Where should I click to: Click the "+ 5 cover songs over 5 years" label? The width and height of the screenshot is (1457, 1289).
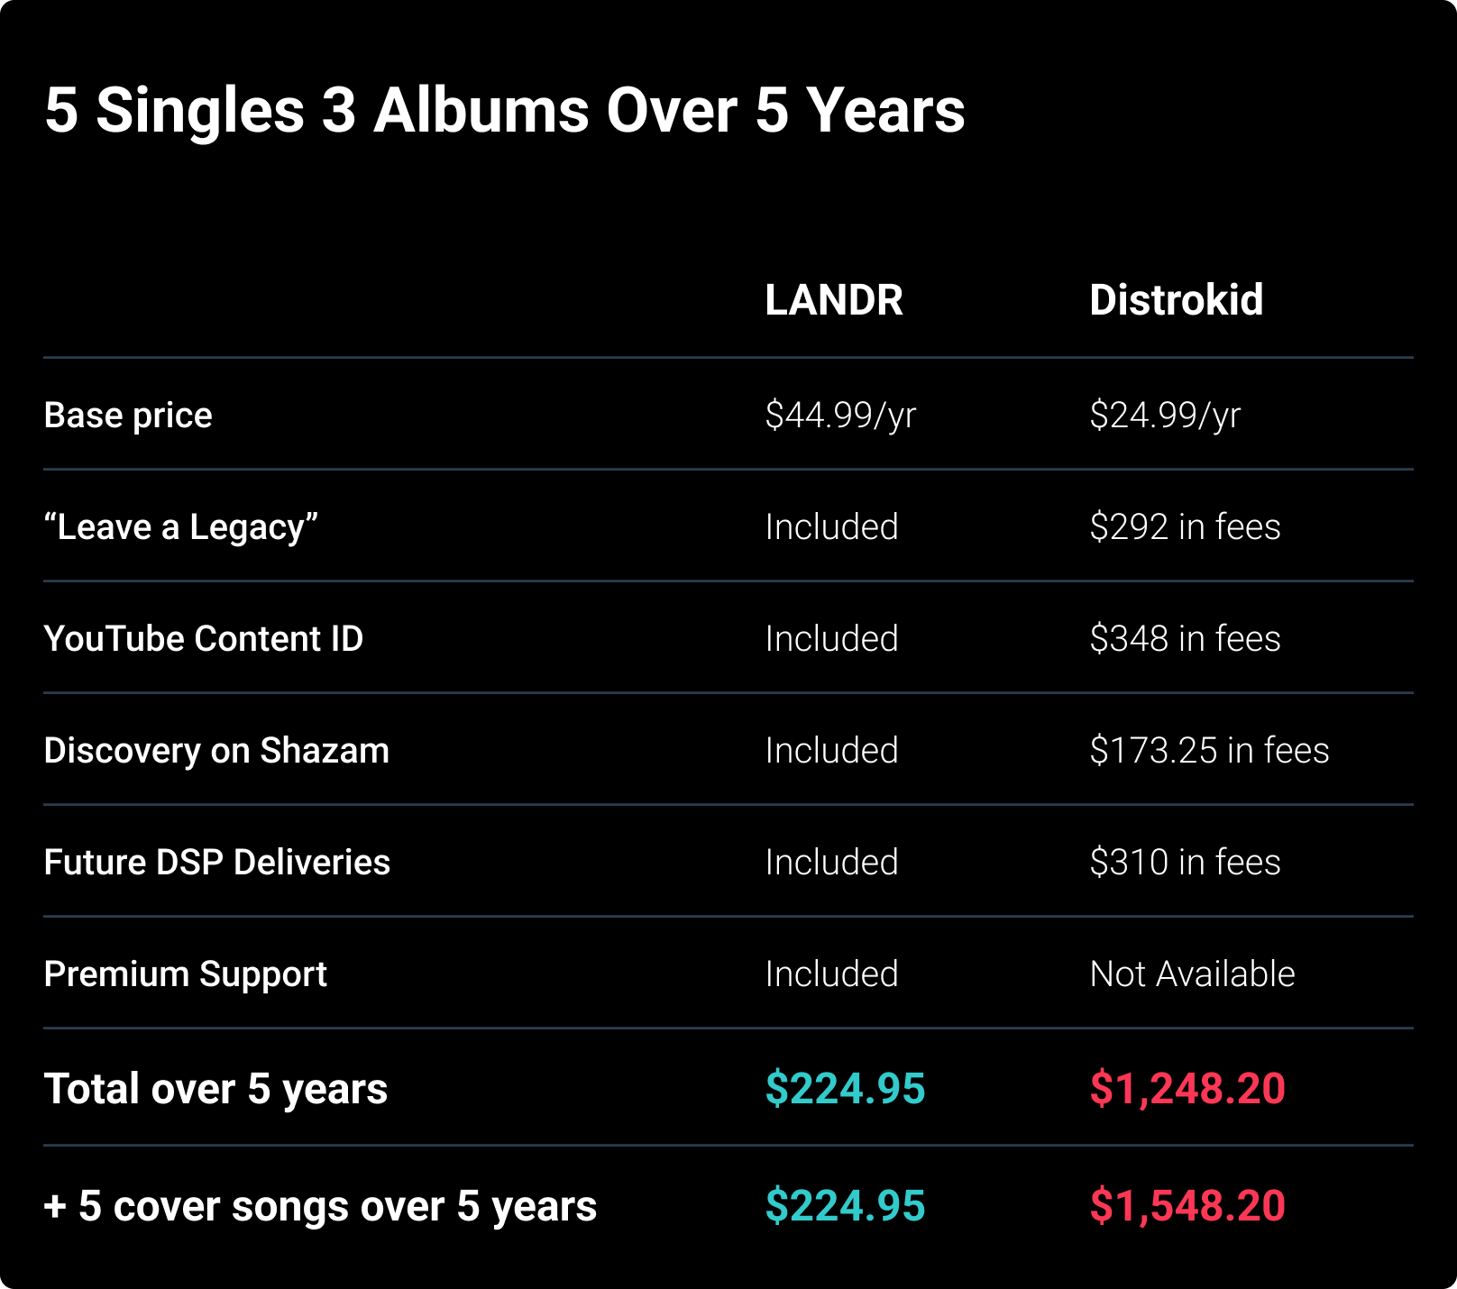tap(320, 1206)
